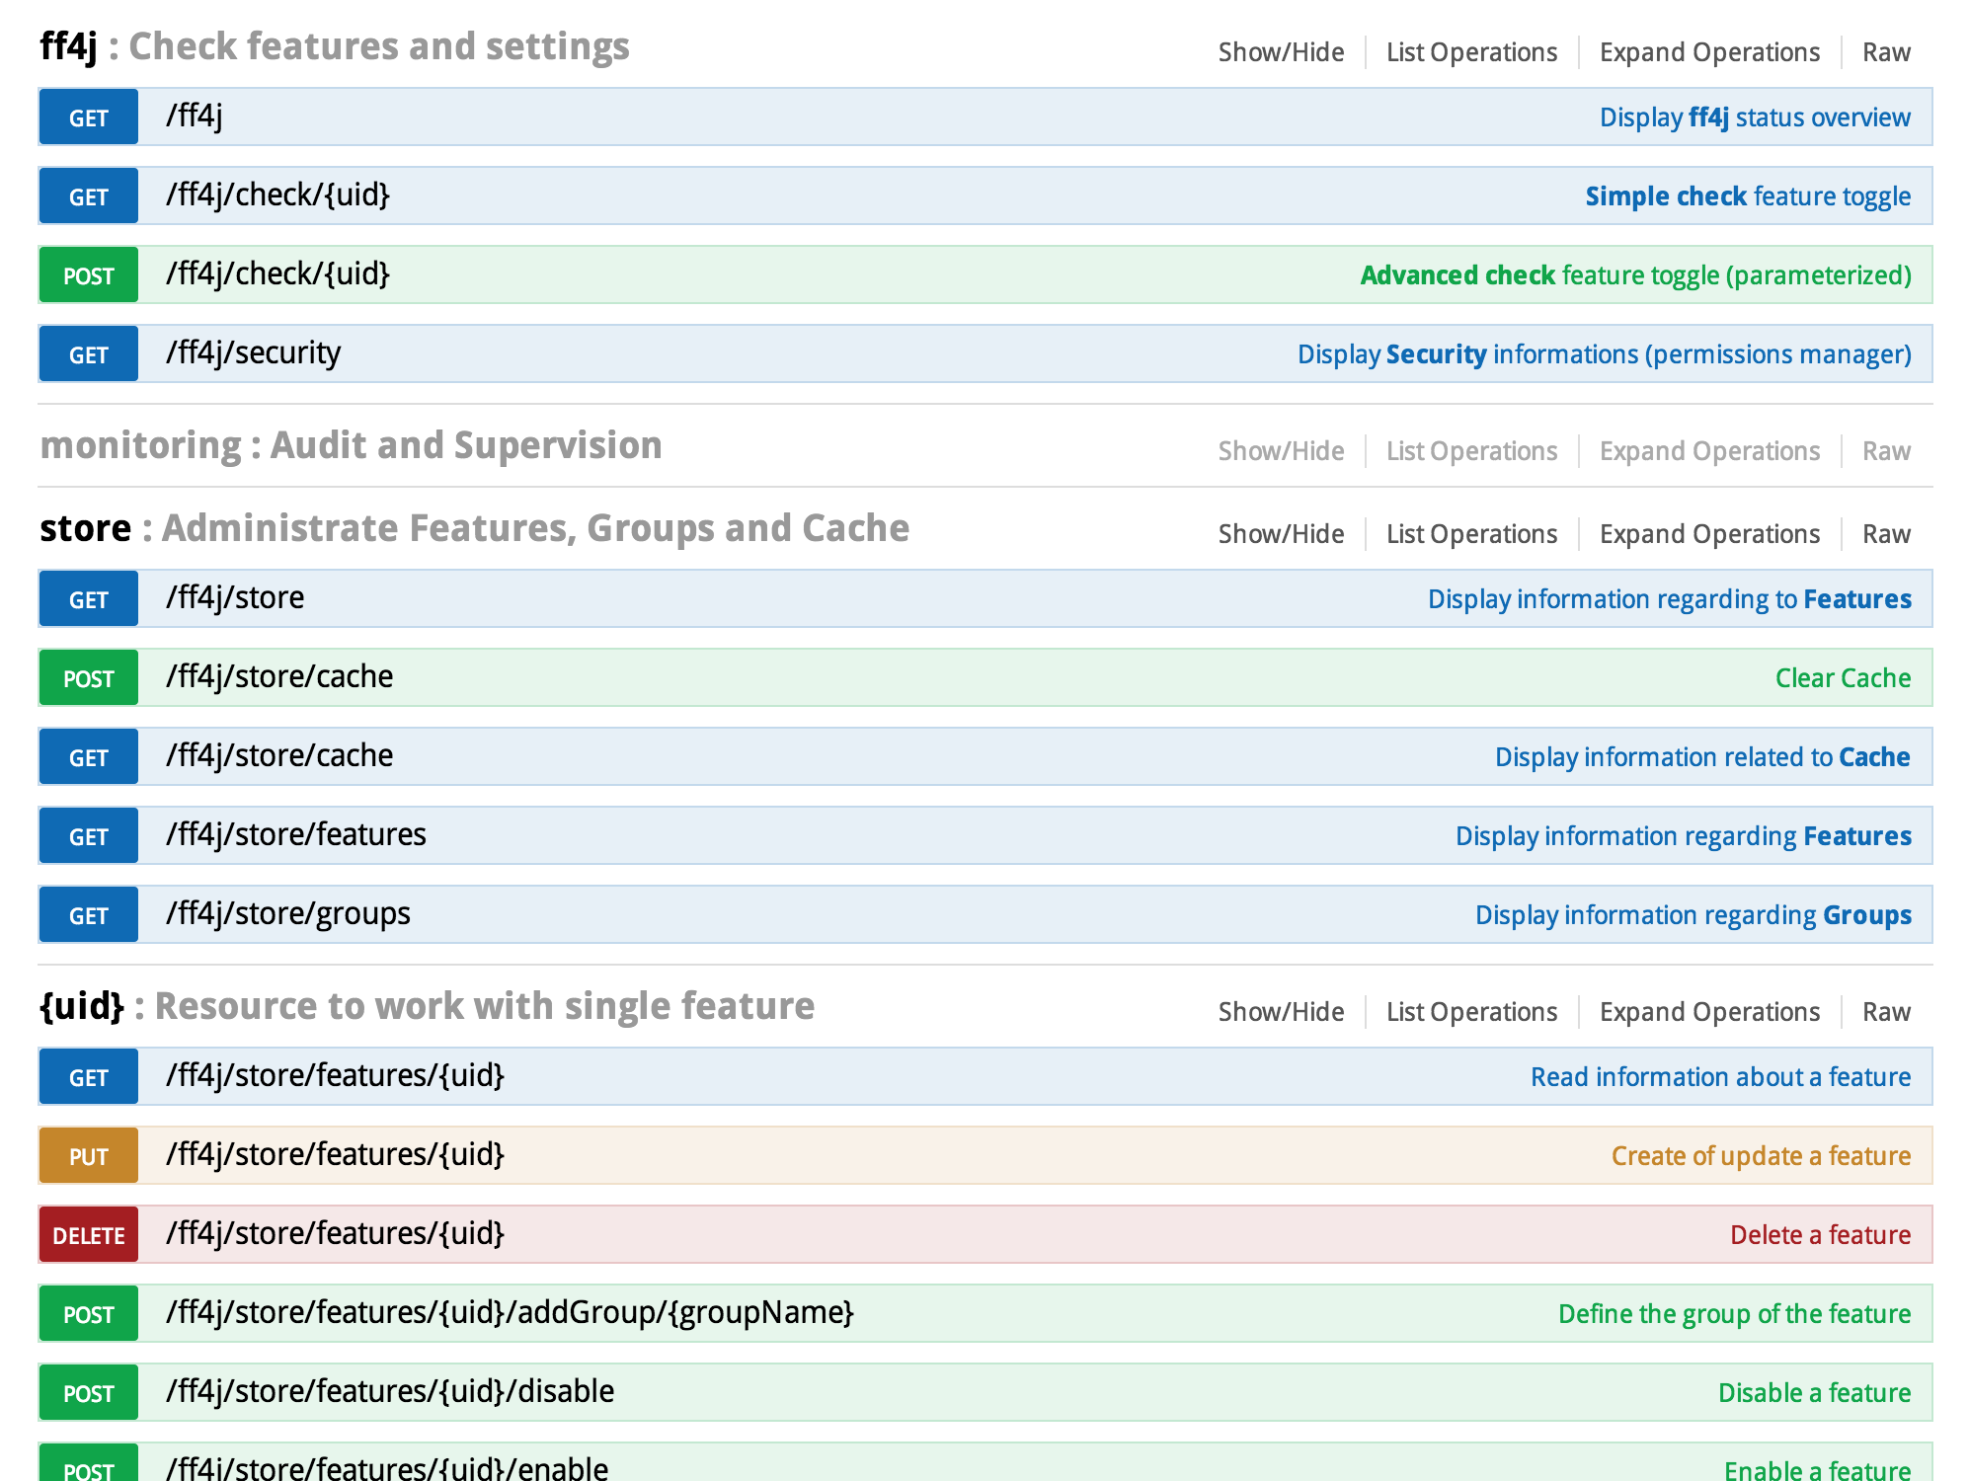Click the GET badge for /ff4j/store/groups
The width and height of the screenshot is (1969, 1481).
coord(88,915)
